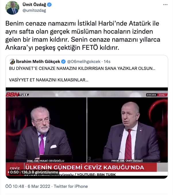Click İbrahim Melih Gökçek's small avatar
The image size is (173, 195).
coord(12,62)
